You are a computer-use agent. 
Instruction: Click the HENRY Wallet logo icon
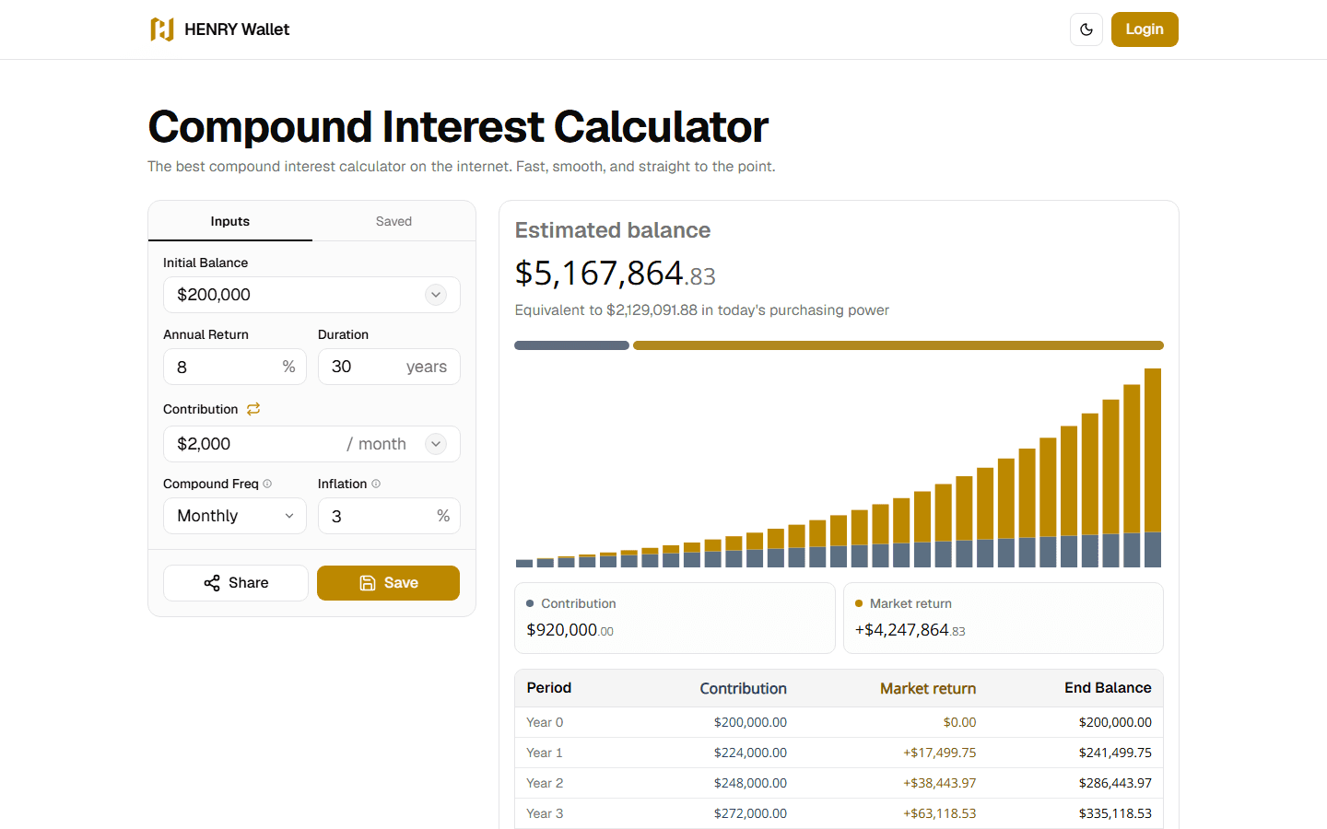pyautogui.click(x=162, y=29)
